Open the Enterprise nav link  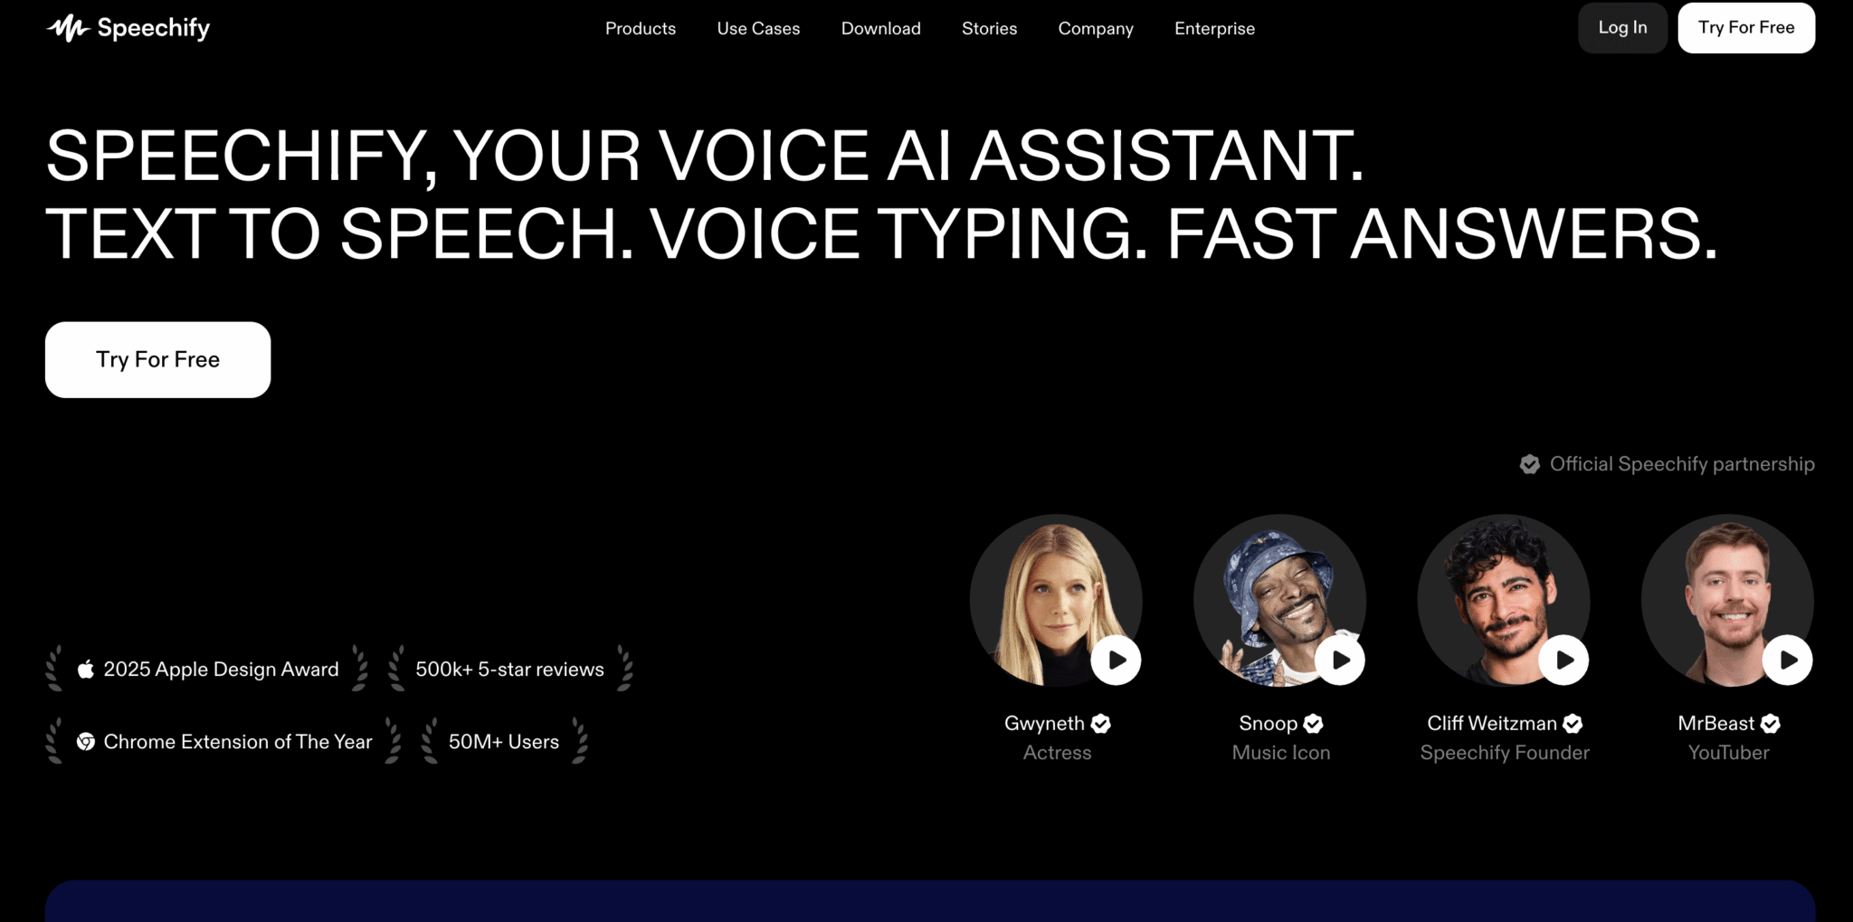pyautogui.click(x=1214, y=28)
